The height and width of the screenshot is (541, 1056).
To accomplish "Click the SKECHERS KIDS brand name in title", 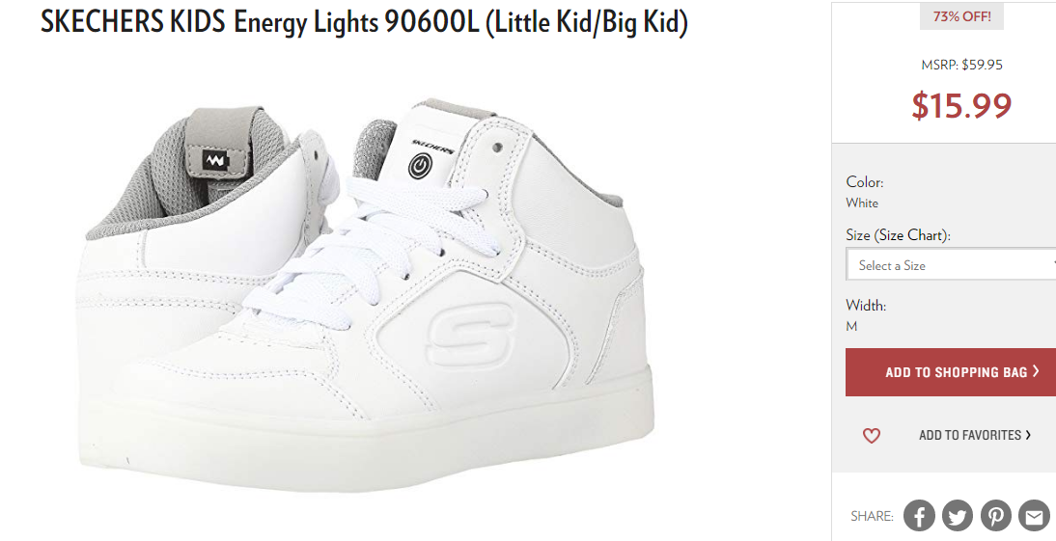I will point(132,22).
